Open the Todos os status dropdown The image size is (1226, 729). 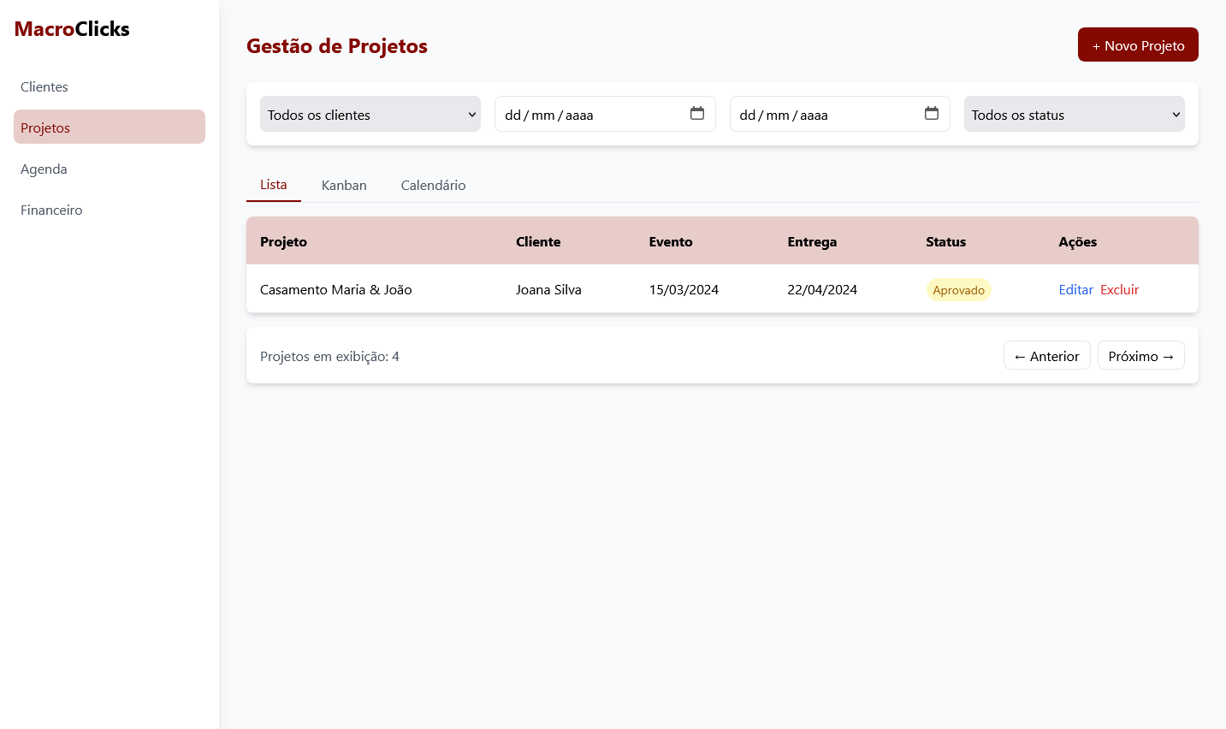(x=1074, y=114)
